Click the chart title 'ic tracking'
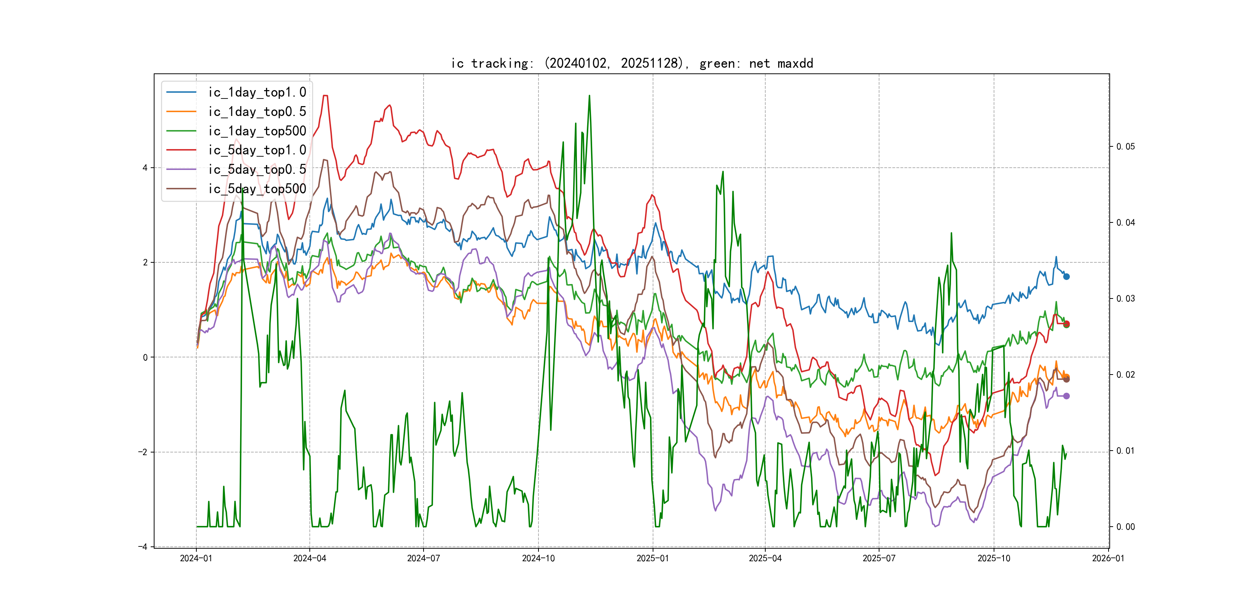 tap(632, 63)
